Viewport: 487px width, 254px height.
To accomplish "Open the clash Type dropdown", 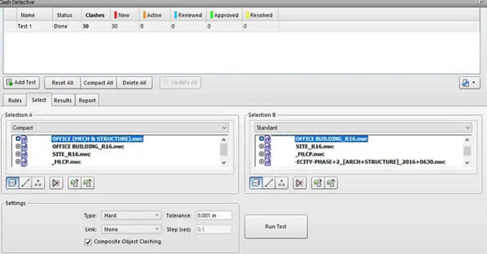I will 131,215.
